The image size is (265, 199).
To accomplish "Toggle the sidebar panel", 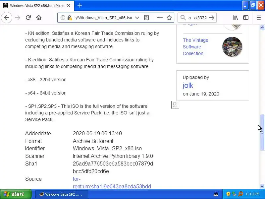I will click(246, 18).
